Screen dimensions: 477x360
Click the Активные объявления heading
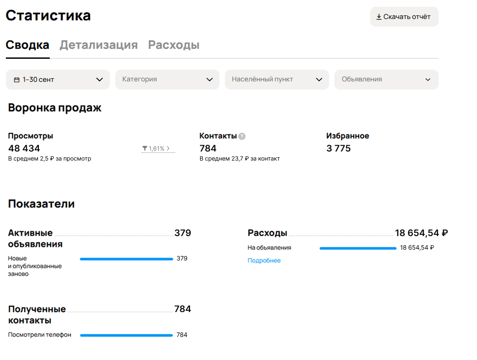(35, 238)
